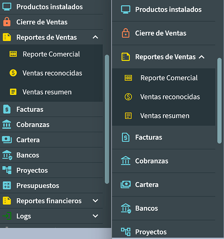Click the outlined cash icon beside Cartera
Screen dimensions: 224x239
click(x=125, y=185)
